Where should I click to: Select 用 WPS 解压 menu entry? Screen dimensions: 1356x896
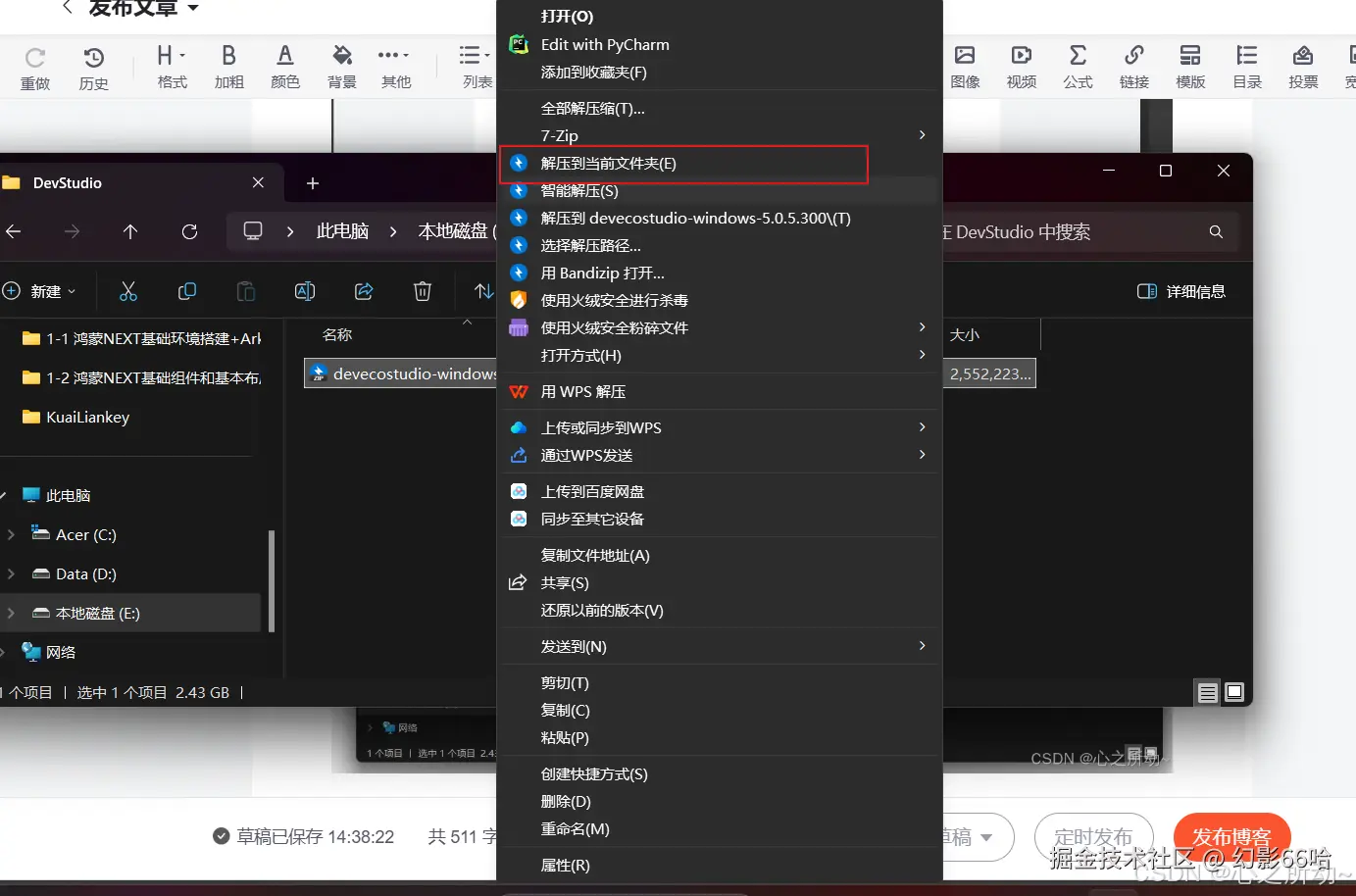(x=720, y=391)
